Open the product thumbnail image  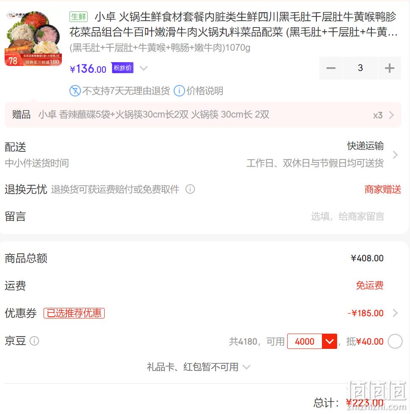[x=33, y=38]
